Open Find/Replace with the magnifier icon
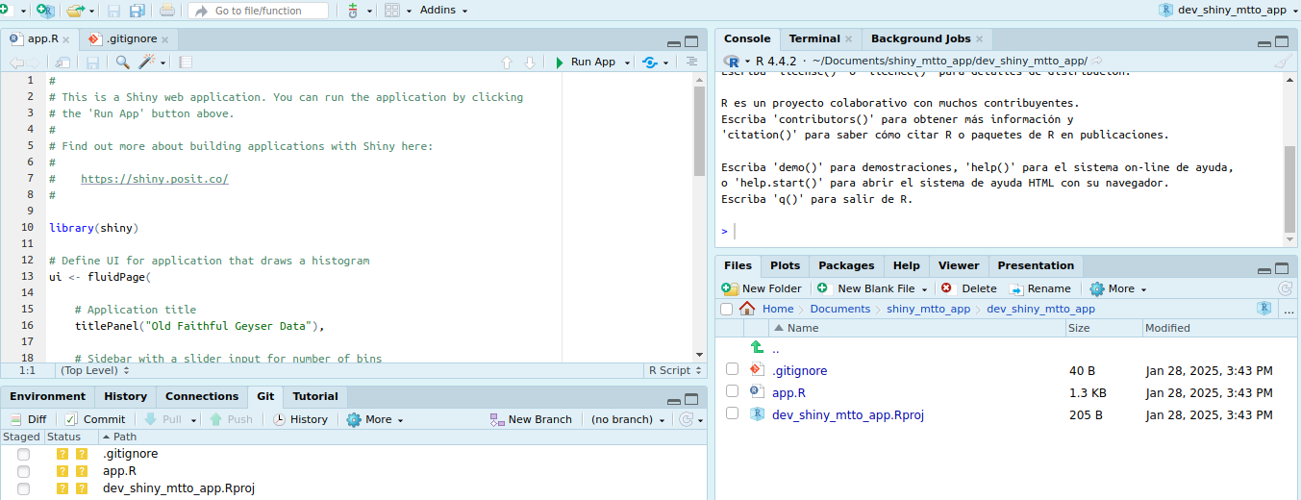This screenshot has height=500, width=1301. click(x=123, y=62)
